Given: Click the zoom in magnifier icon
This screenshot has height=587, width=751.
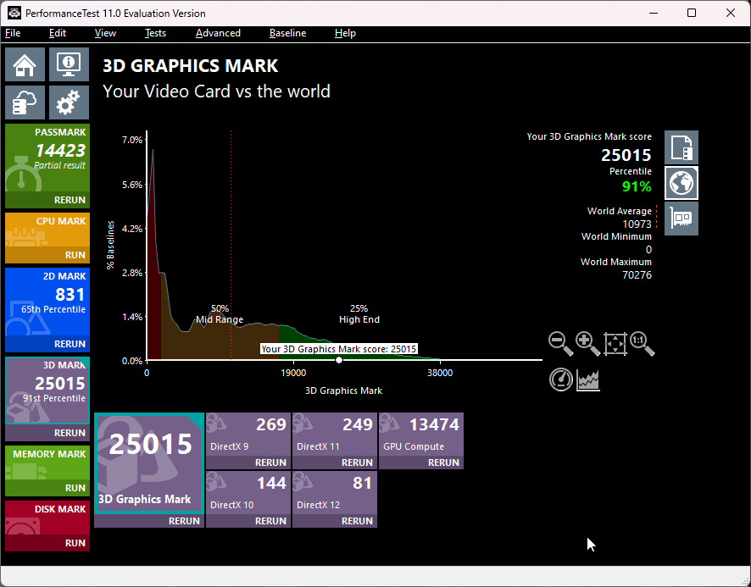Looking at the screenshot, I should pos(587,344).
